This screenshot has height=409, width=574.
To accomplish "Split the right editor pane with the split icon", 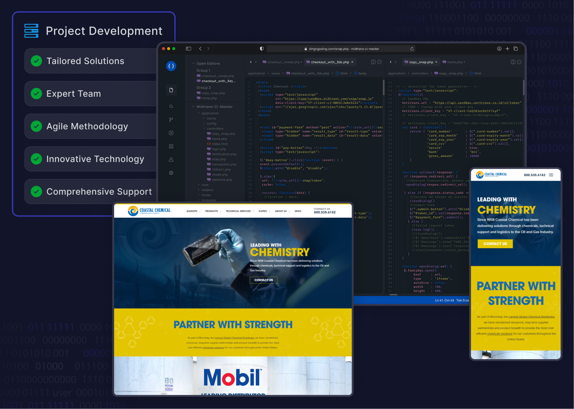I will point(513,62).
